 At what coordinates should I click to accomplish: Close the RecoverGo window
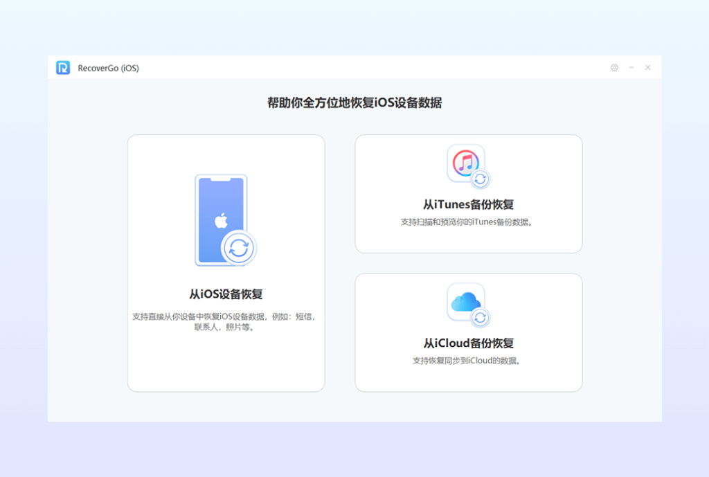pos(647,67)
